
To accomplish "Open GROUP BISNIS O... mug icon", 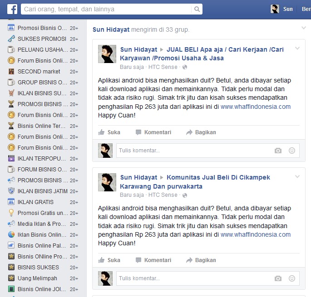I will [x=11, y=82].
